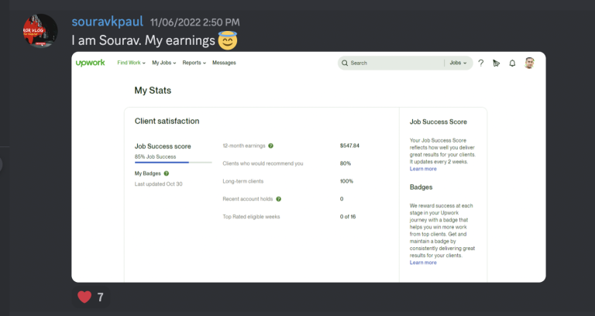The image size is (595, 316).
Task: Open the Jobs search category dropdown
Action: (458, 63)
